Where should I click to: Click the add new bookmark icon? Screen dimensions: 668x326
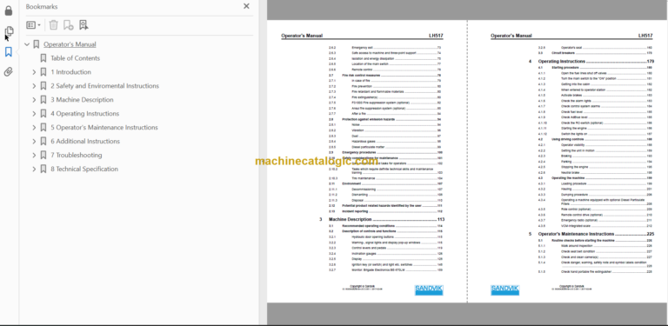pos(68,25)
